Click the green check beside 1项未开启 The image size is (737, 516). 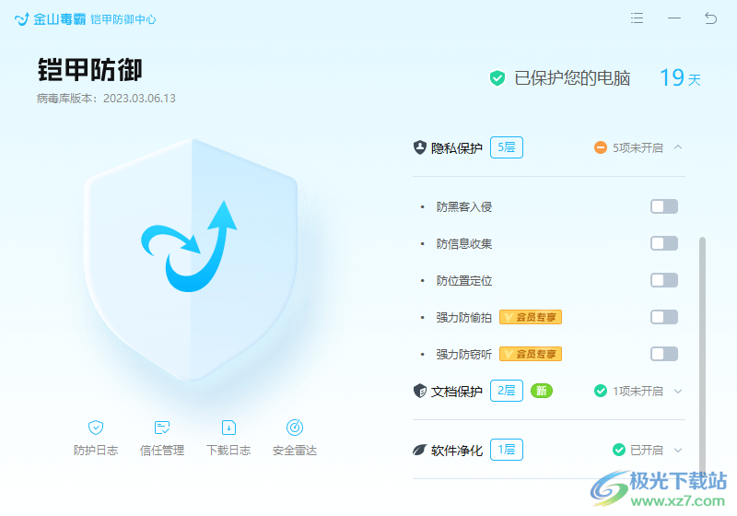(601, 391)
